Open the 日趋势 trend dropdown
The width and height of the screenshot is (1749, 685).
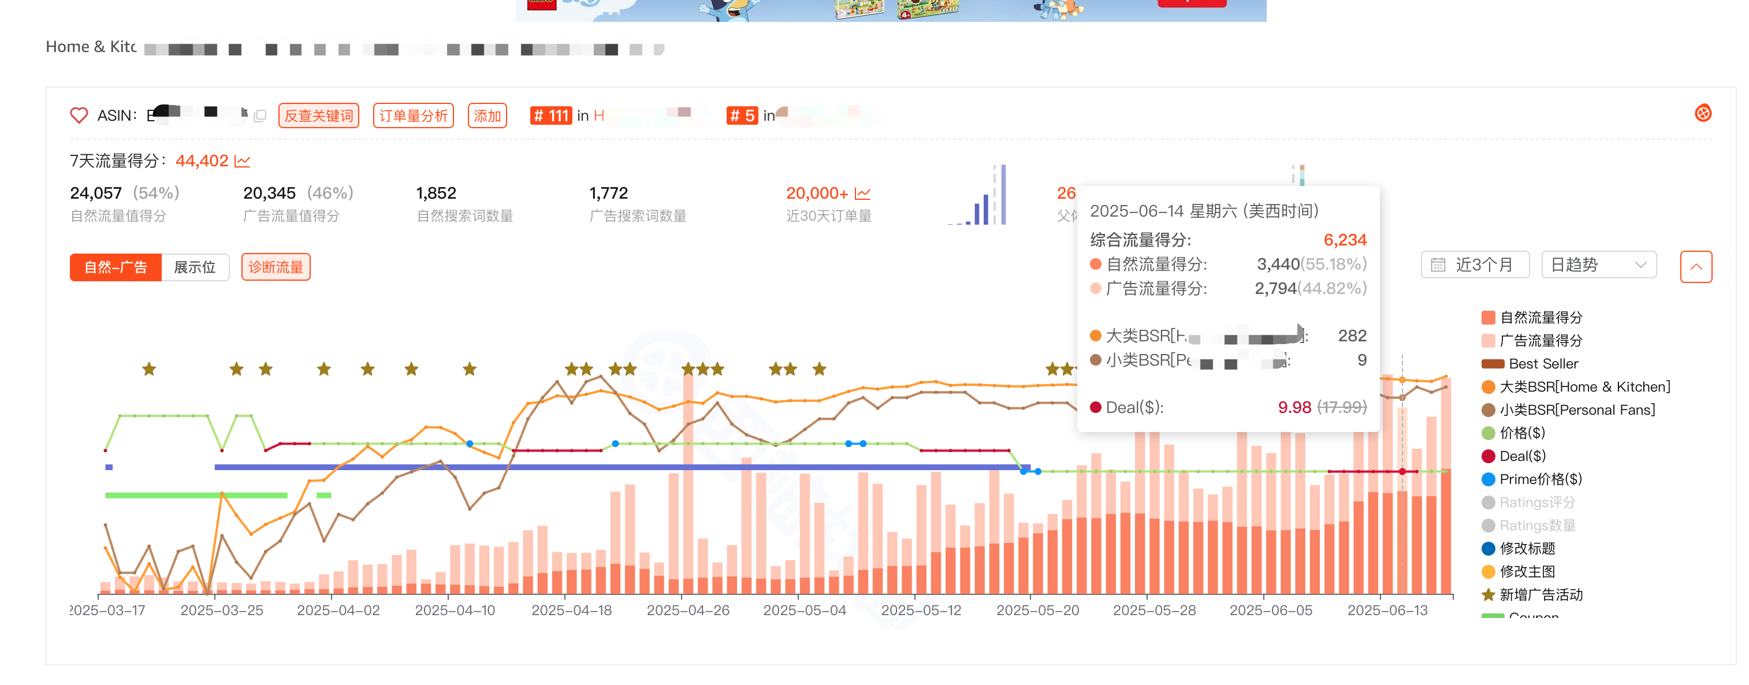1598,265
